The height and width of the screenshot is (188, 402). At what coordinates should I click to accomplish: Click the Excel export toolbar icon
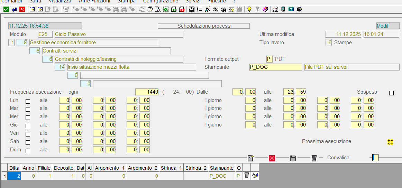[166, 9]
